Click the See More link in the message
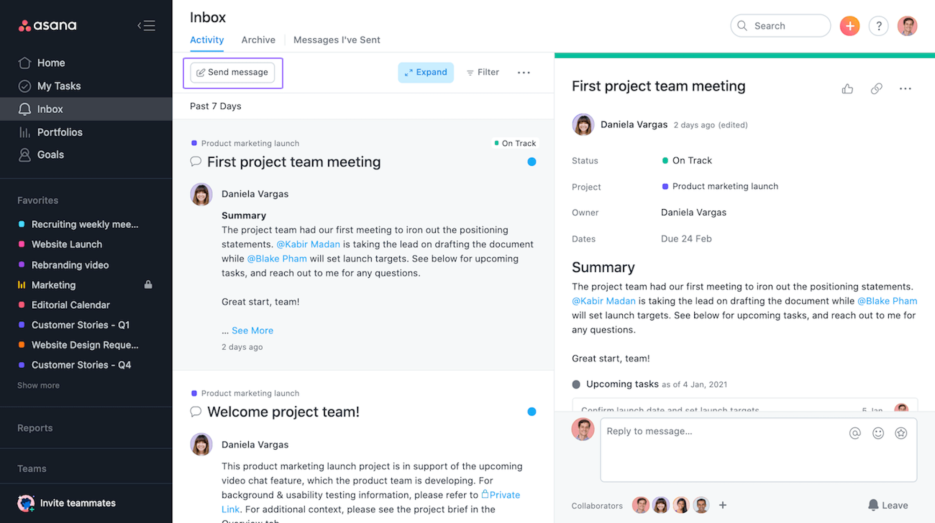The image size is (935, 523). (252, 331)
